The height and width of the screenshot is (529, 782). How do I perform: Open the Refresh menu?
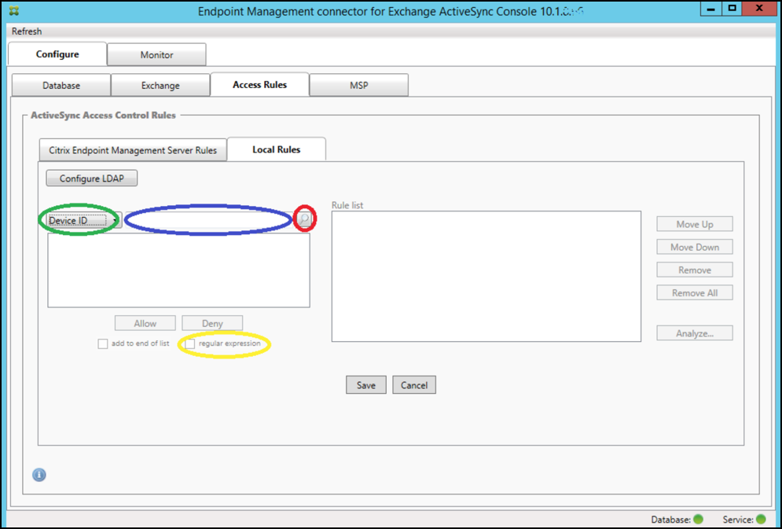[27, 31]
